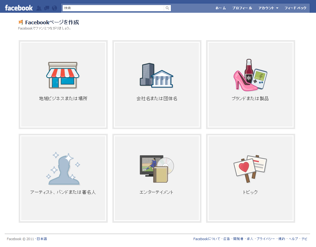Select アーティスト、バンドまたは著名人 category label

click(x=63, y=192)
